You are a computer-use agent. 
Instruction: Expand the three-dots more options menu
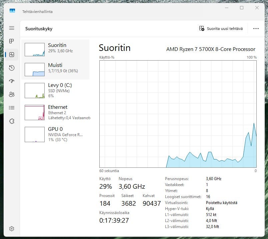(x=256, y=29)
